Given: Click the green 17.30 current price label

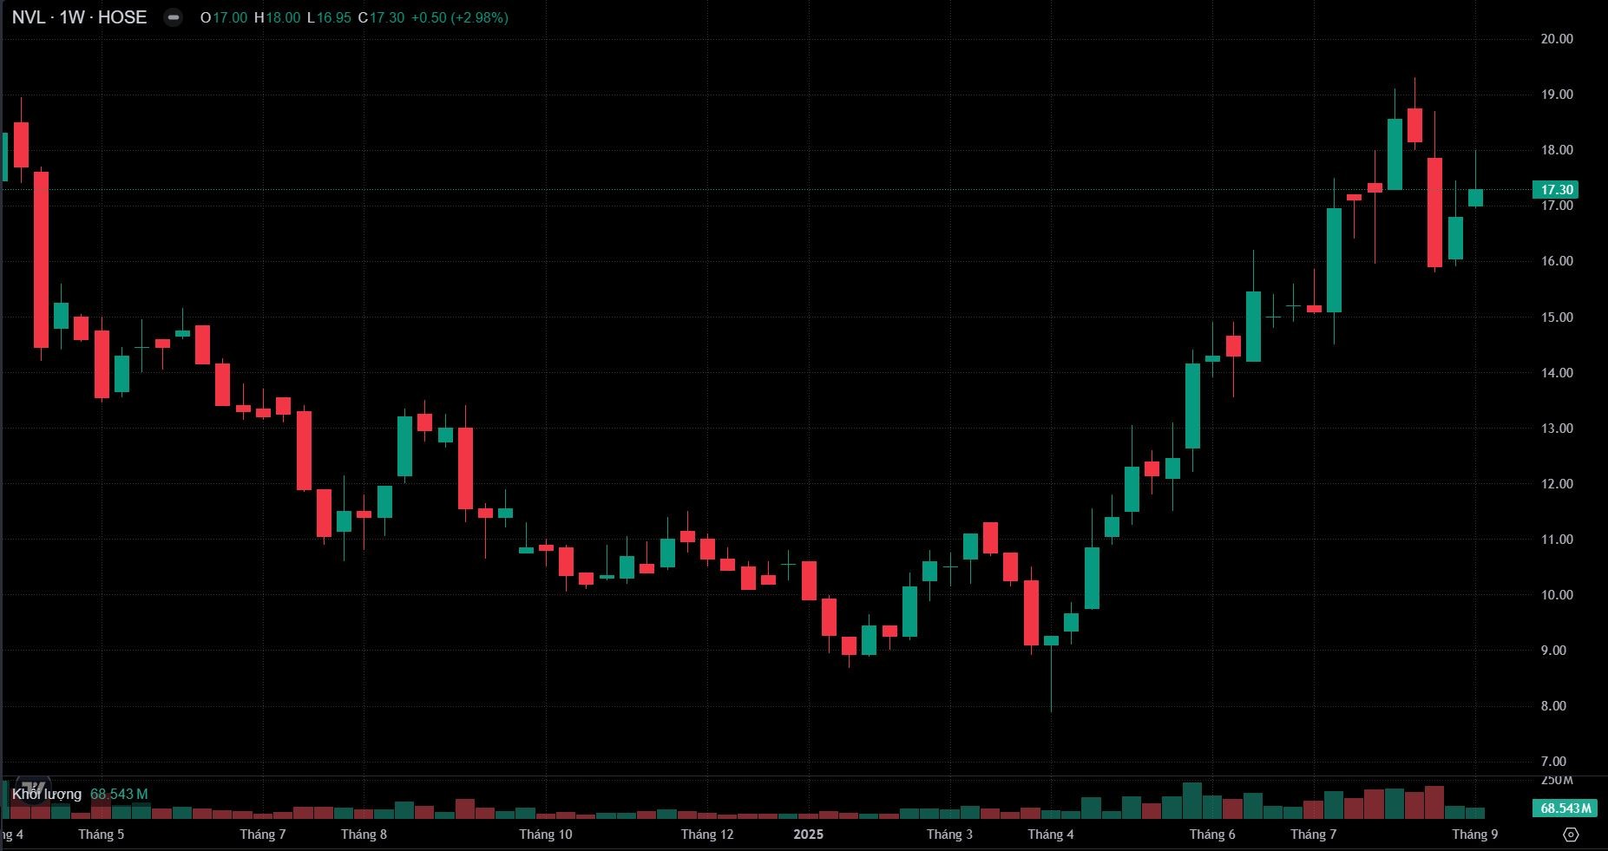Looking at the screenshot, I should click(1556, 190).
